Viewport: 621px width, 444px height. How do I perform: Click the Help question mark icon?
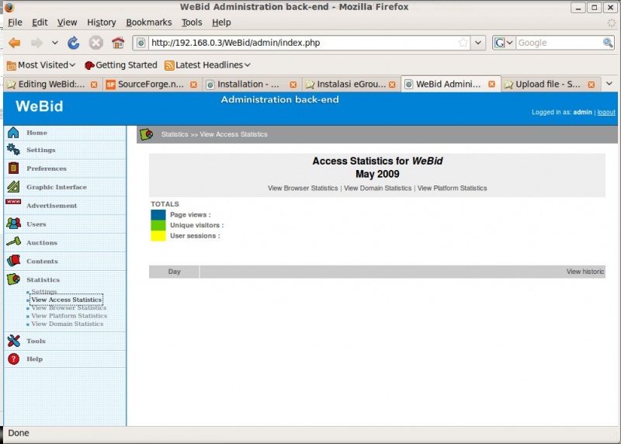[13, 359]
